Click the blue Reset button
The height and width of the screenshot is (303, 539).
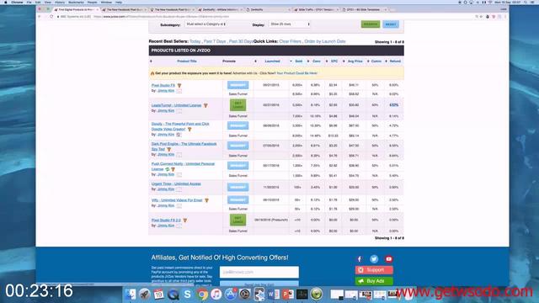(x=391, y=24)
